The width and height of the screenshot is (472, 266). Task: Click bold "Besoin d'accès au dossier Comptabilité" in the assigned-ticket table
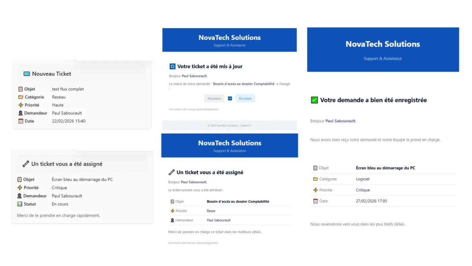tap(238, 202)
